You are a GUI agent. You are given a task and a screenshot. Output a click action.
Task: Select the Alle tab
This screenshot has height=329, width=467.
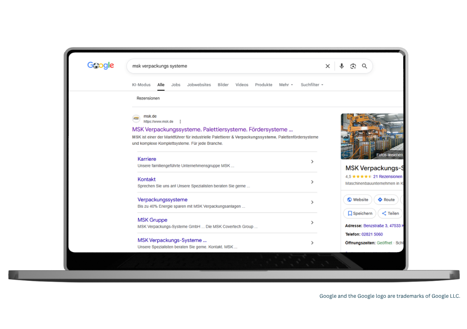[161, 85]
